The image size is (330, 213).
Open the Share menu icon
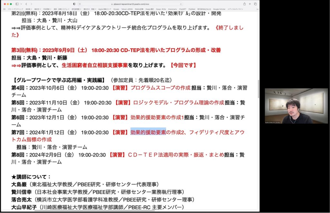pos(244,4)
